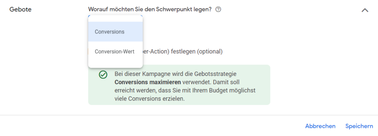
Task: Choose Conversions in the open dropdown list
Action: (x=116, y=32)
